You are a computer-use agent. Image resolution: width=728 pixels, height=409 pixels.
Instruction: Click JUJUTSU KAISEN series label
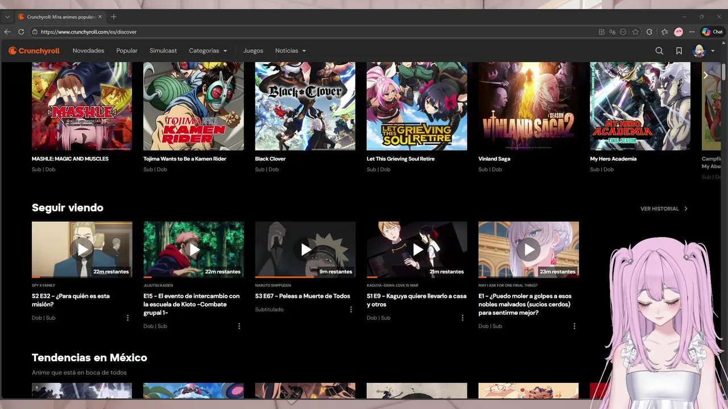(x=158, y=285)
